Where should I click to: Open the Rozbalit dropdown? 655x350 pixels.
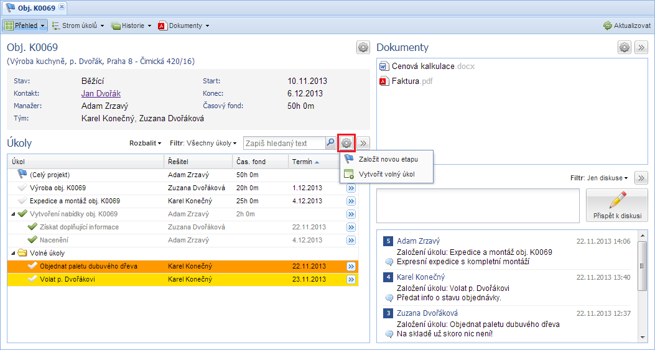click(x=145, y=143)
